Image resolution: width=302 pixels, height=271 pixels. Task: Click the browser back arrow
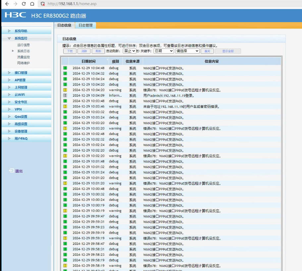[x=7, y=4]
